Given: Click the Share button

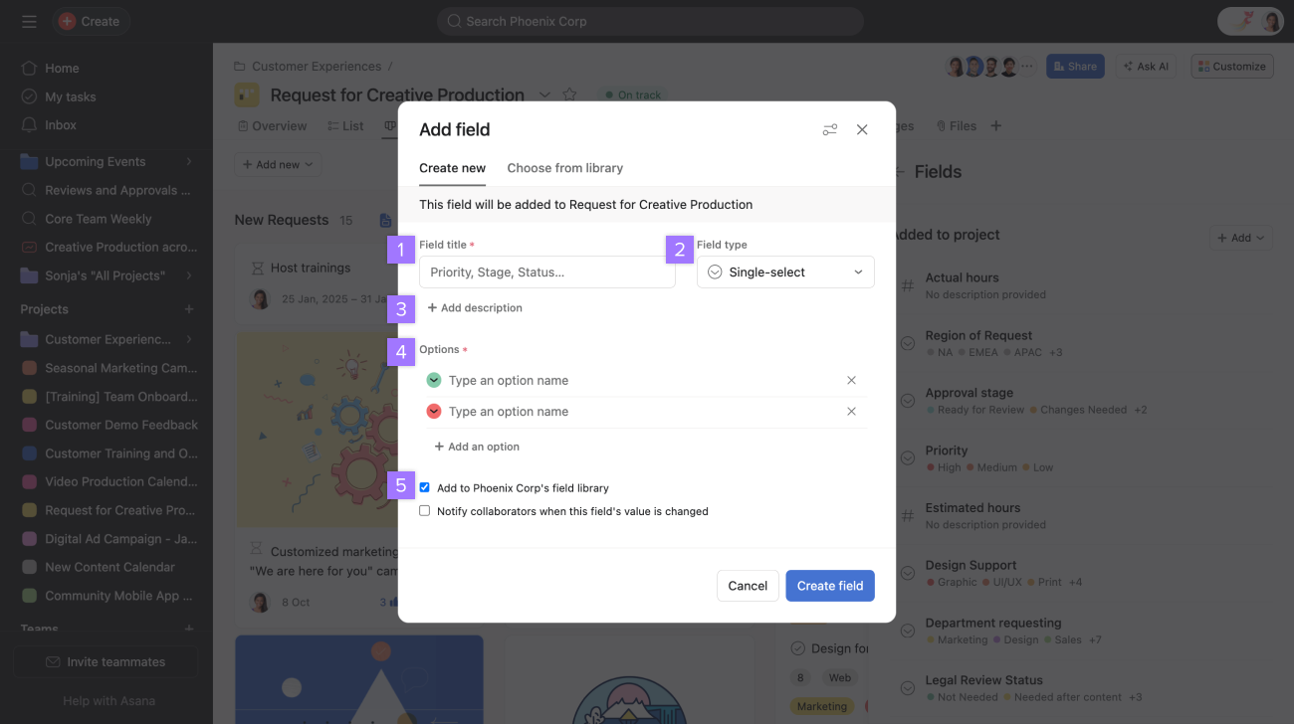Looking at the screenshot, I should point(1075,66).
